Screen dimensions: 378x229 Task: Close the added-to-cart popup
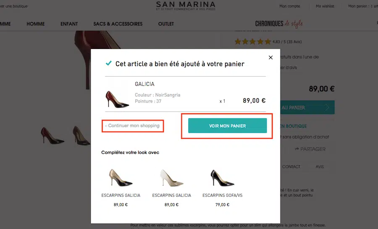[x=270, y=57]
